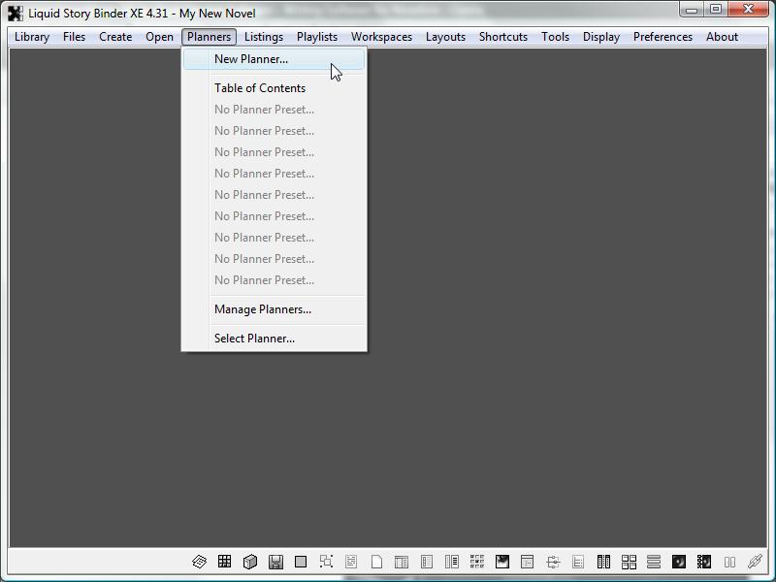Screen dimensions: 776x582
Task: Click the grid table icon in bottom toolbar
Action: [x=224, y=562]
